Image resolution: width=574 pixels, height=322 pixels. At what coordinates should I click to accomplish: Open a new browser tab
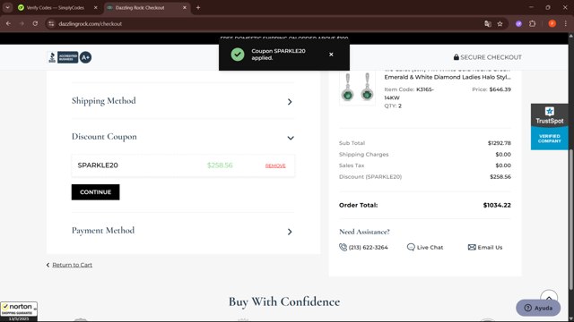click(198, 8)
